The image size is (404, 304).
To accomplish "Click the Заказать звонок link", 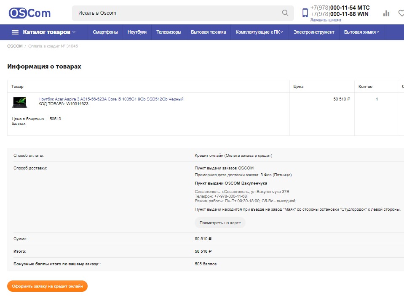I will [x=326, y=20].
